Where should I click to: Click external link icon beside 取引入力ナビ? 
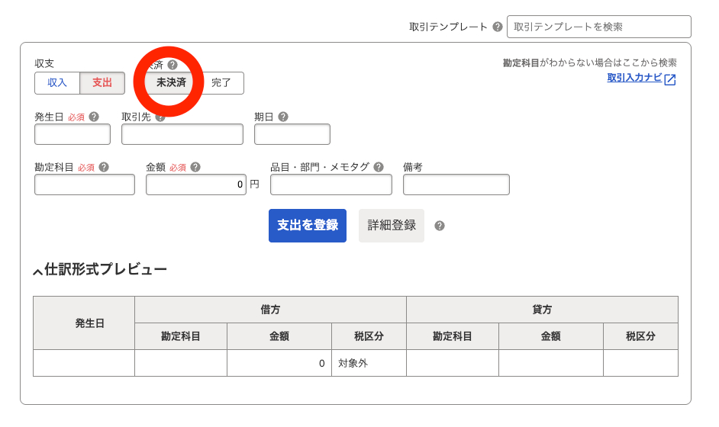point(670,79)
